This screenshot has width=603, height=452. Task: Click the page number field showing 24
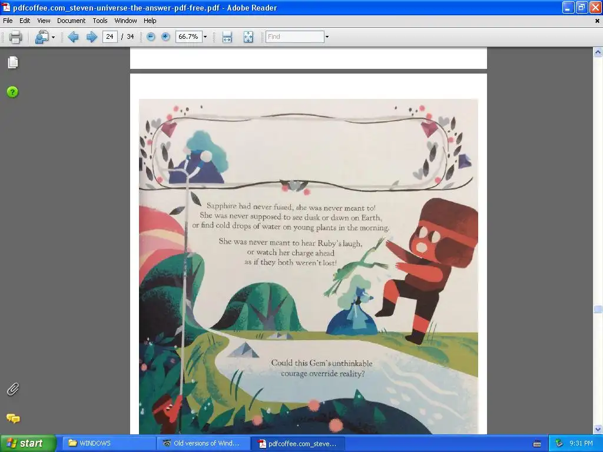point(110,36)
